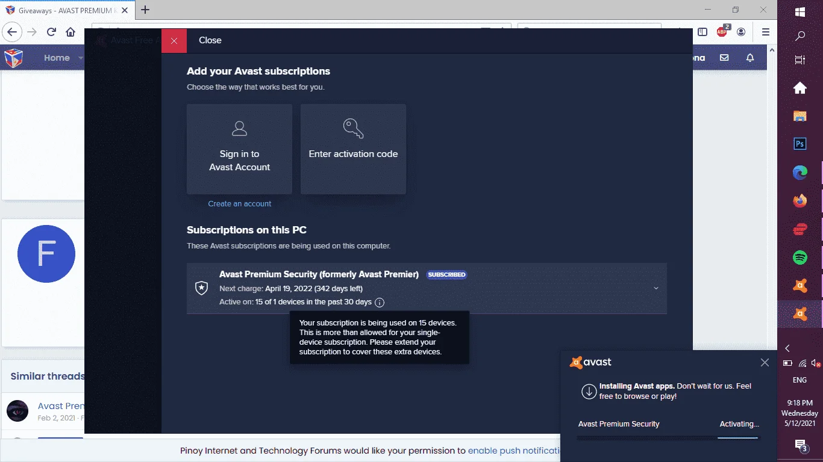The width and height of the screenshot is (823, 462).
Task: Open the Windows action center notifications icon
Action: 800,445
